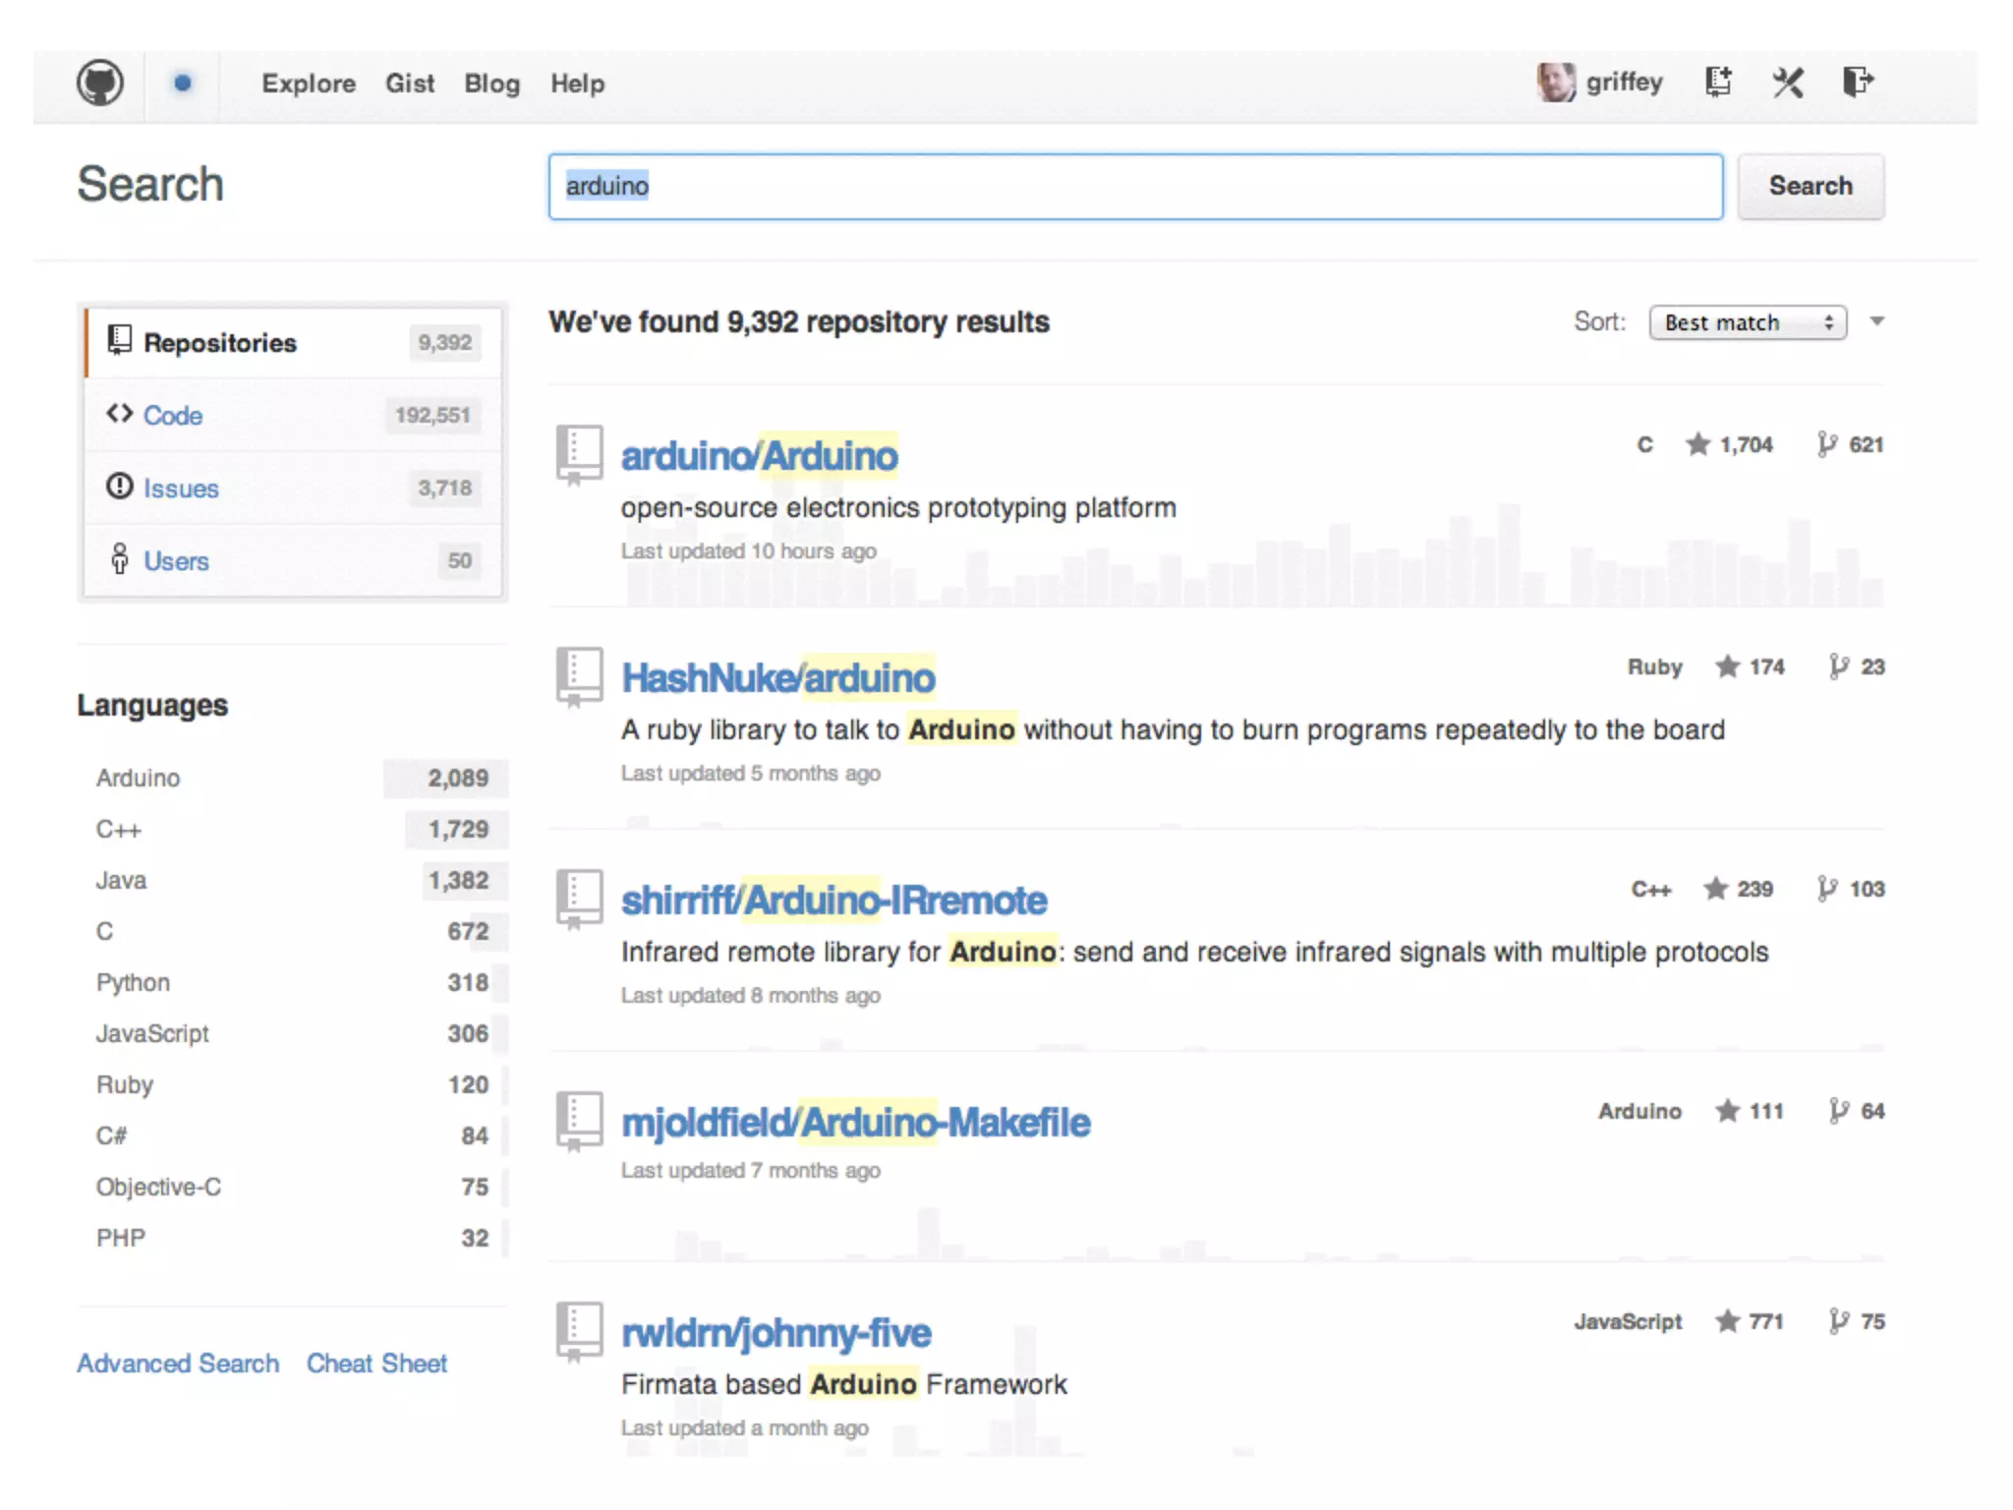Open the Explore menu item
This screenshot has width=2013, height=1510.
pos(309,84)
